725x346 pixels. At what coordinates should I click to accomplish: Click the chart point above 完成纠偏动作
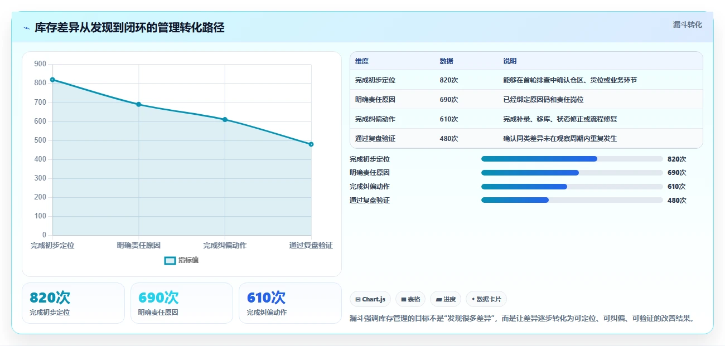tap(225, 119)
